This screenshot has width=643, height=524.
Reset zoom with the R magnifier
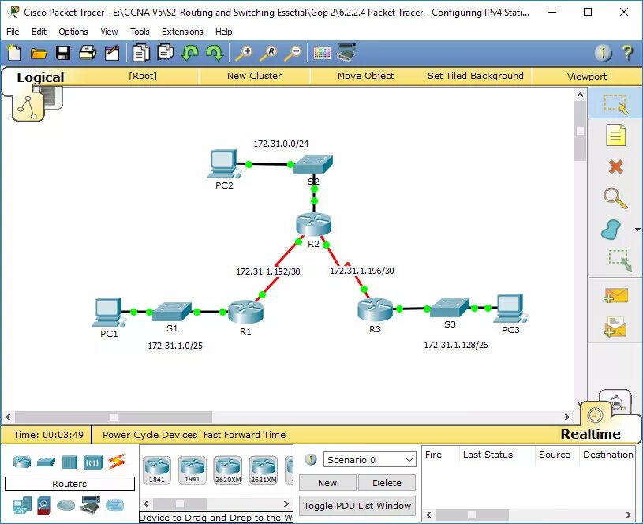click(x=268, y=54)
